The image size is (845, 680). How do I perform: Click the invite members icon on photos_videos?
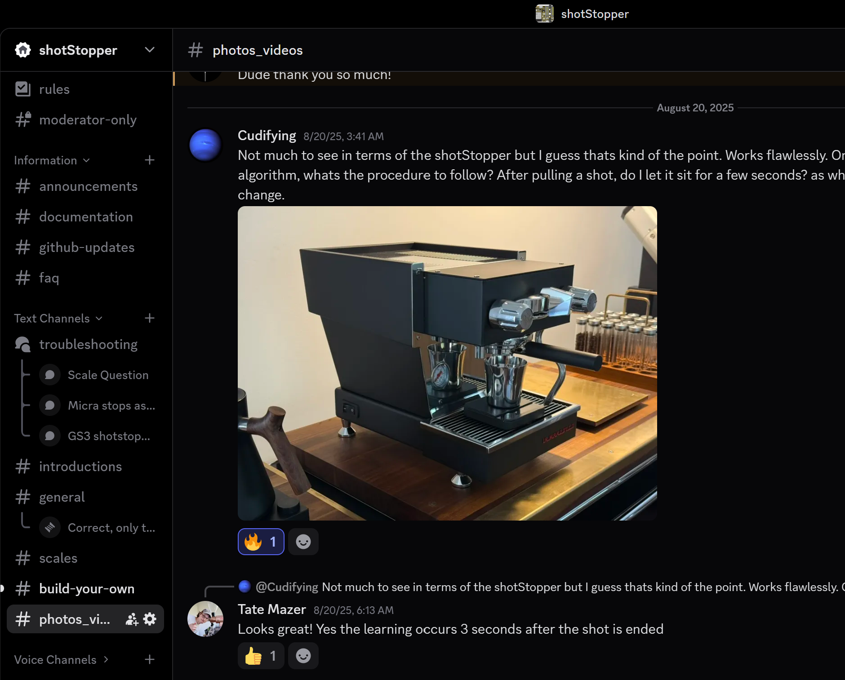[131, 618]
